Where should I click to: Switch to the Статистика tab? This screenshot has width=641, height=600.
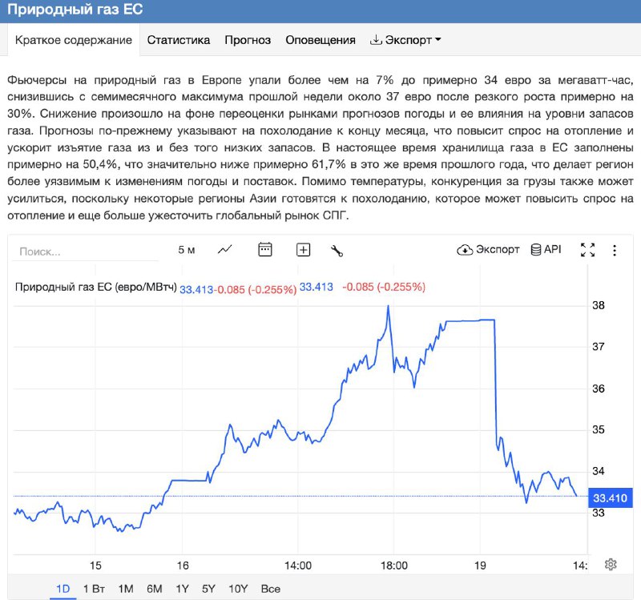(x=179, y=40)
